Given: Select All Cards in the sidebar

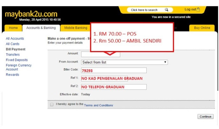Looking at the screenshot, I should [x=12, y=44].
